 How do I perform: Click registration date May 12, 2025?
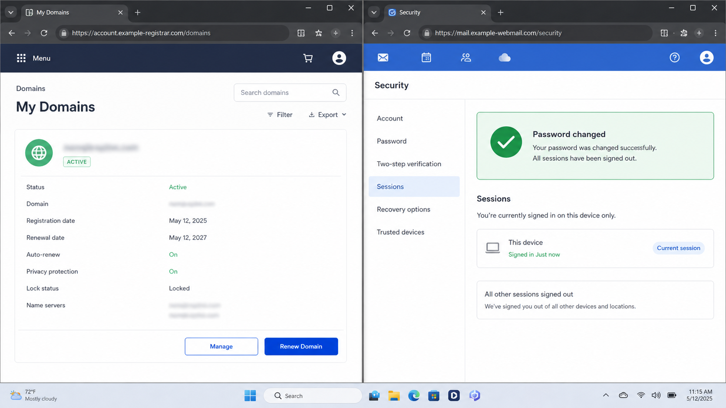(x=188, y=221)
